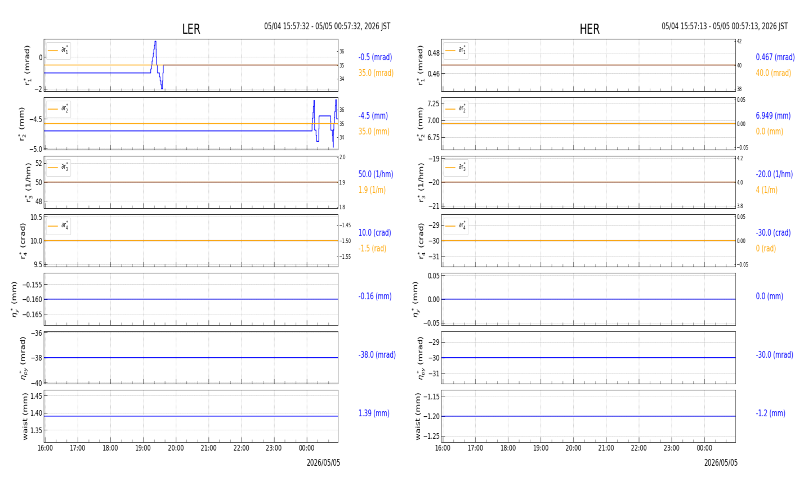
Task: Click the ∂r1* legend in LER r1 plot
Action: 59,51
